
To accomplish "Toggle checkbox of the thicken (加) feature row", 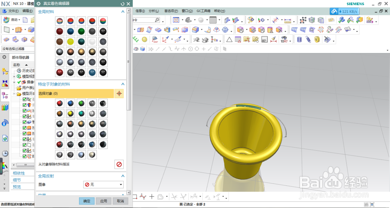I will [24, 111].
